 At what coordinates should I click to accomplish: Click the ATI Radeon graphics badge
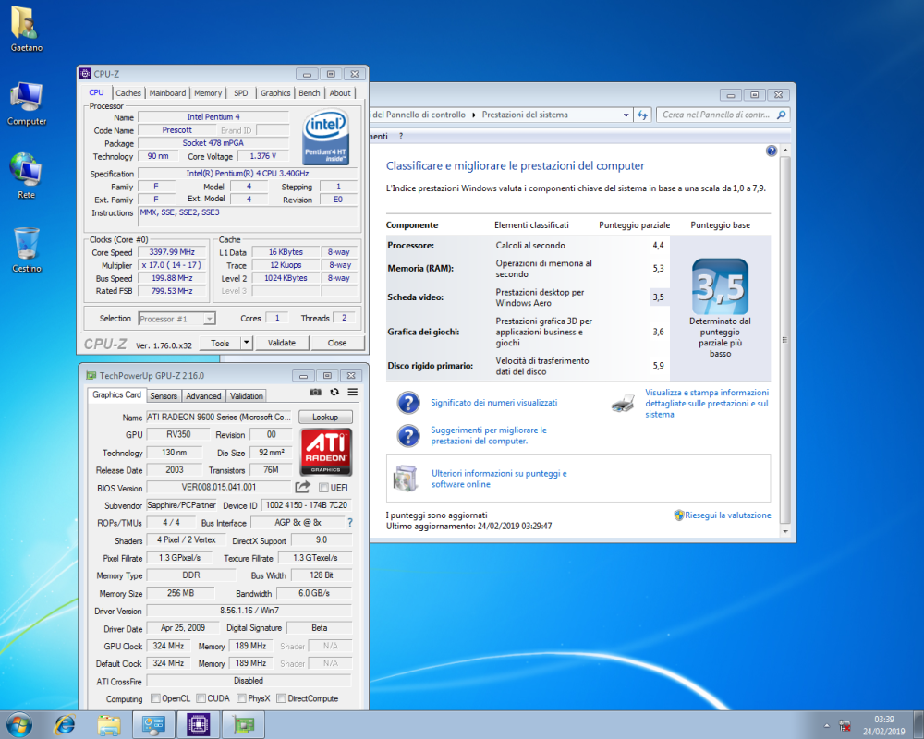pyautogui.click(x=327, y=451)
